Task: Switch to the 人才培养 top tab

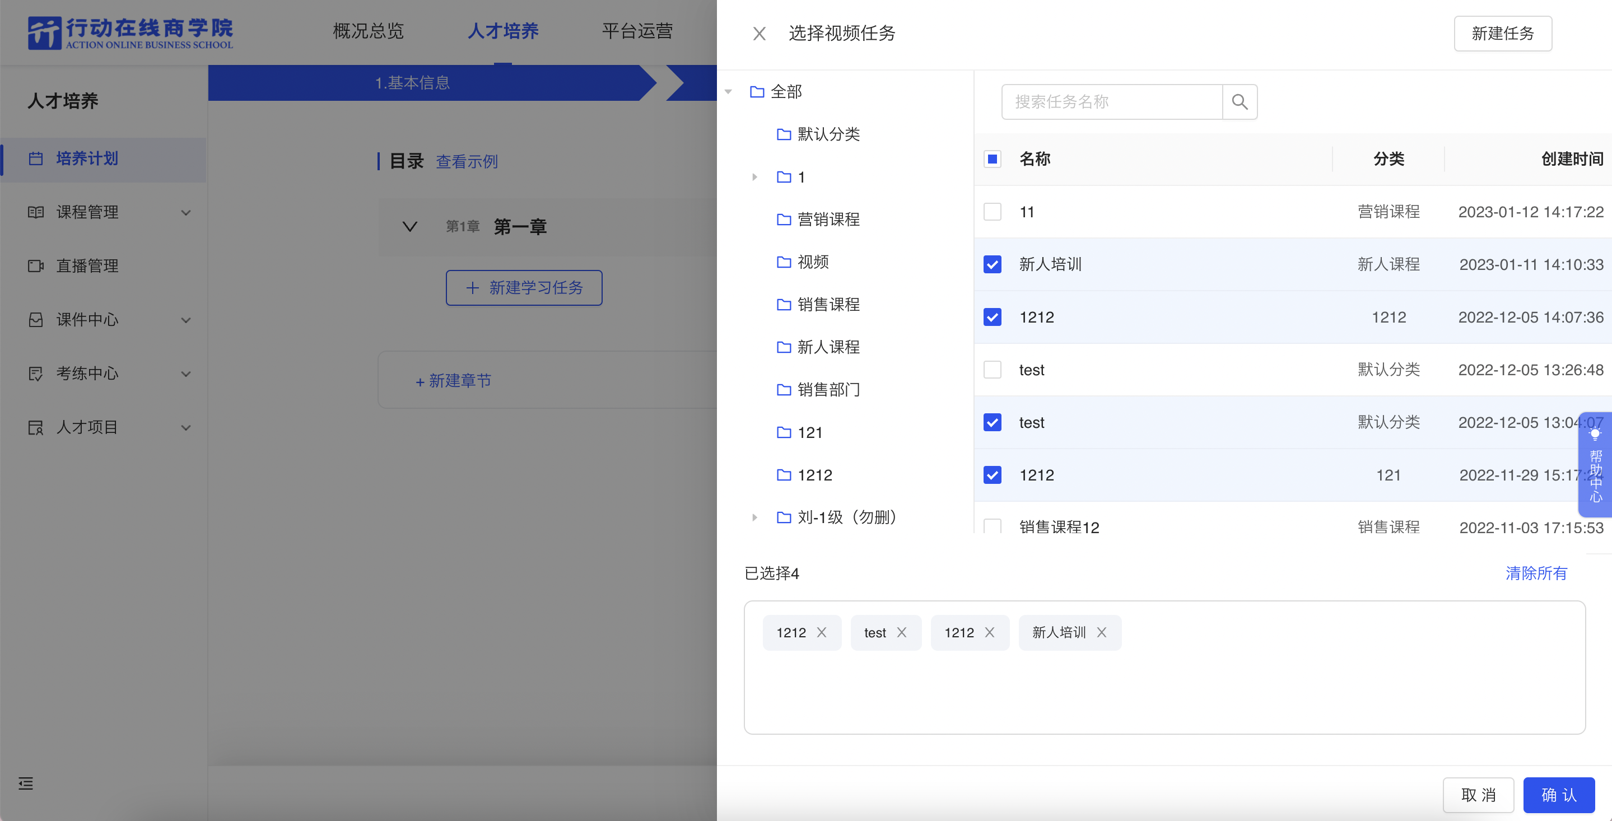Action: tap(503, 31)
